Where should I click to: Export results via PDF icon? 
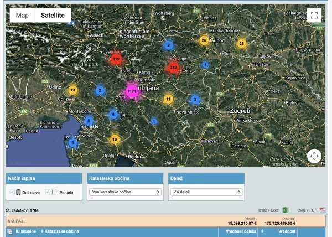point(323,210)
